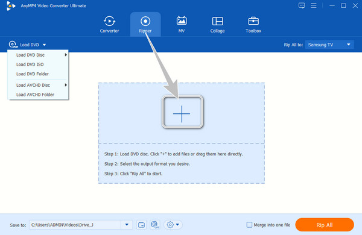Switch to the Collage tab

point(217,25)
